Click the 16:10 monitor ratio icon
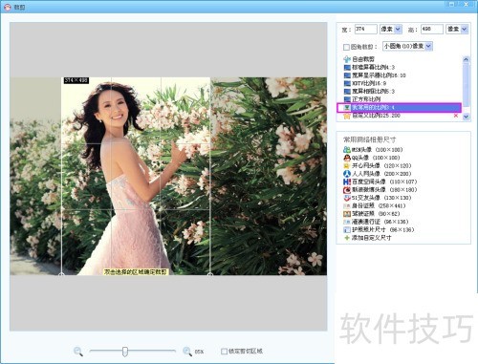Viewport: 478px width, 364px height. (347, 75)
